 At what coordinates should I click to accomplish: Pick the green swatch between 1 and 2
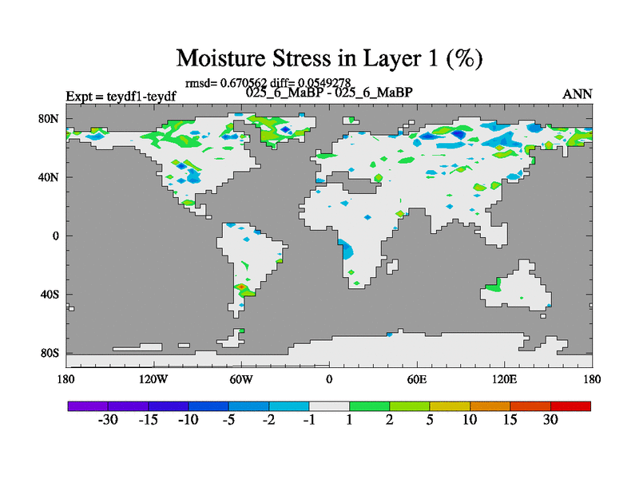coord(369,406)
